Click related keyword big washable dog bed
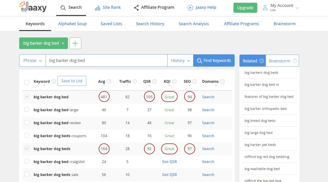The image size is (328, 182). 262,169
